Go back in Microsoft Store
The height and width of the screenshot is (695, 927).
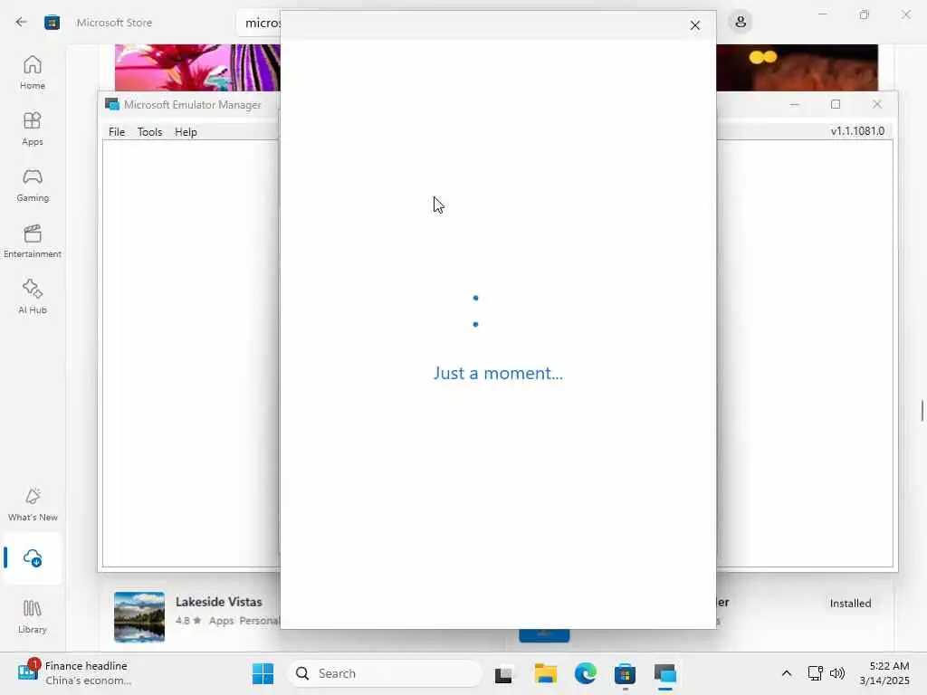coord(22,23)
